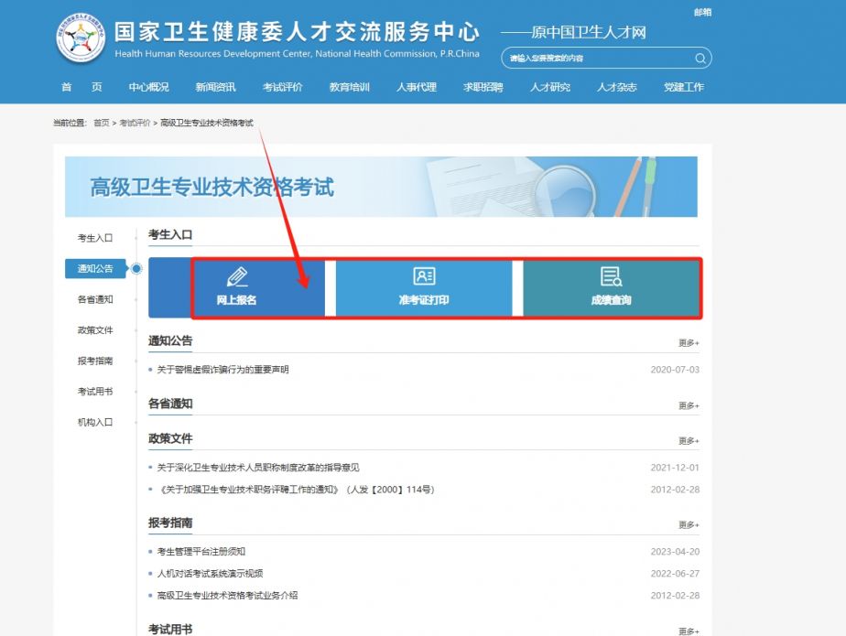The width and height of the screenshot is (846, 636).
Task: Select 考生入口 in the left sidebar
Action: 95,238
